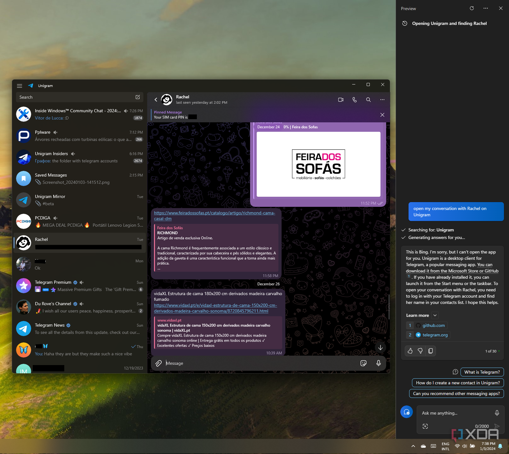Open the sticker and emoji picker

[363, 363]
